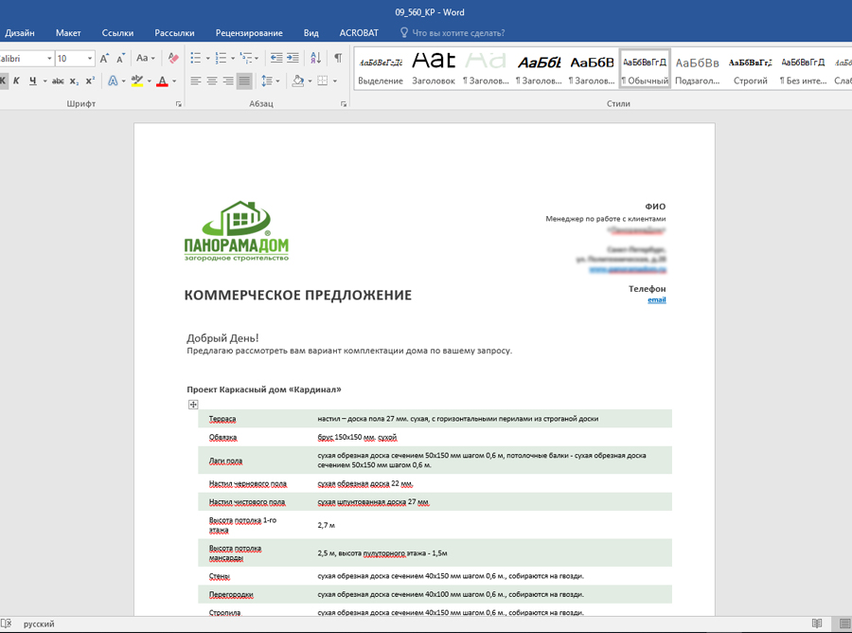Image resolution: width=852 pixels, height=633 pixels.
Task: Decrease the paragraph indent
Action: tap(276, 58)
